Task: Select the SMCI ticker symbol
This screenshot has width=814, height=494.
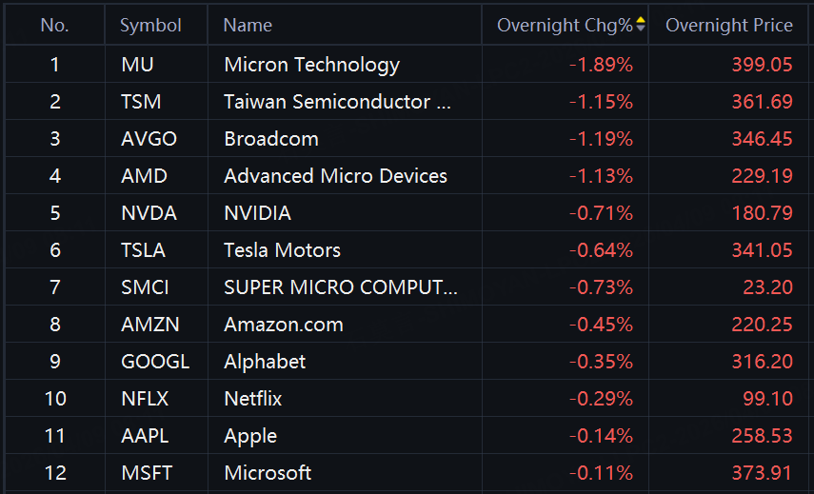Action: [x=145, y=287]
